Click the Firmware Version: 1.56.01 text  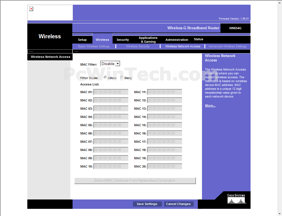click(234, 19)
